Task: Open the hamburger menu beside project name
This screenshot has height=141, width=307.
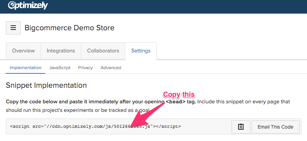Action: pos(13,28)
